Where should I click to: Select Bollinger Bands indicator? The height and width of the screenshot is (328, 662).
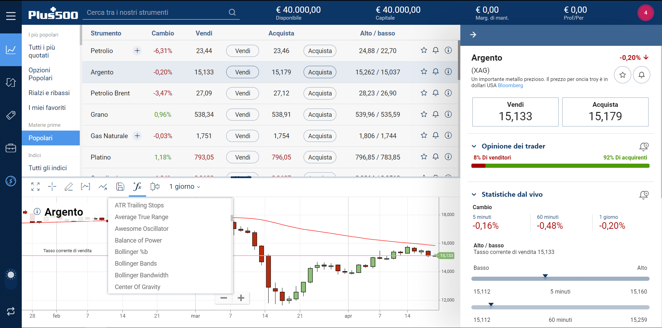[x=136, y=264]
